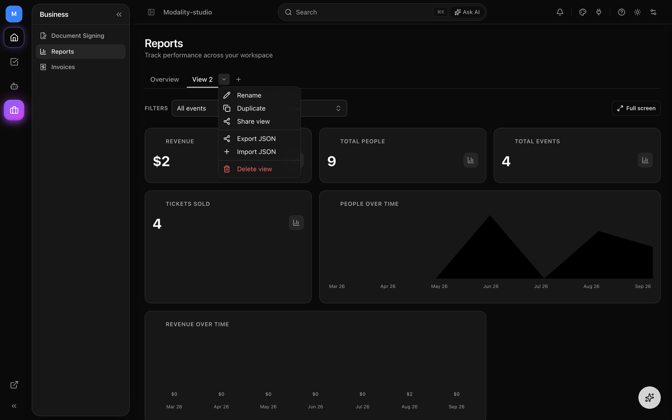Open the settings sliders icon
Viewport: 672px width, 420px height.
point(653,12)
